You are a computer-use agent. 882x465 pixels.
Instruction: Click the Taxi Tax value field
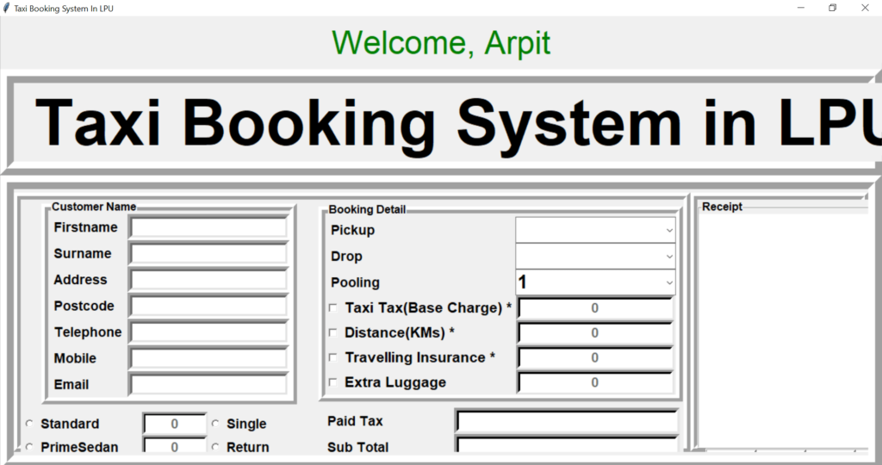pyautogui.click(x=595, y=308)
